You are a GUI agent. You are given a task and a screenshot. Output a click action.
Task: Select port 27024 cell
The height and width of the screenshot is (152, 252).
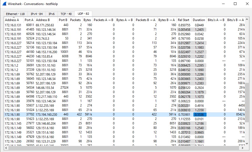coord(64,88)
